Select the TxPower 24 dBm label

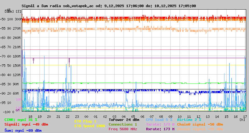coord(124,120)
